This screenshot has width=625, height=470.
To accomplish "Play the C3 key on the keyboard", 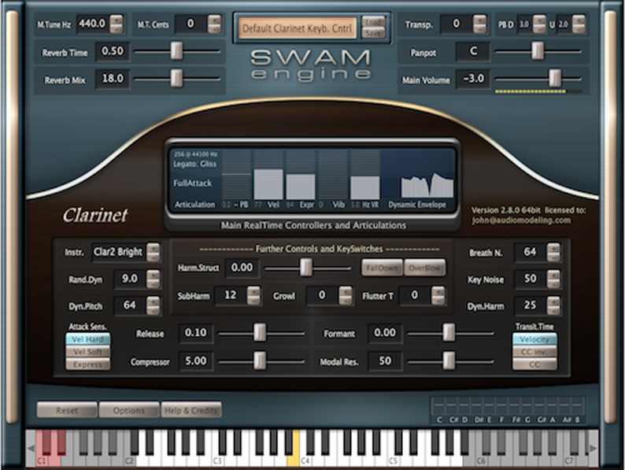I will tap(216, 461).
